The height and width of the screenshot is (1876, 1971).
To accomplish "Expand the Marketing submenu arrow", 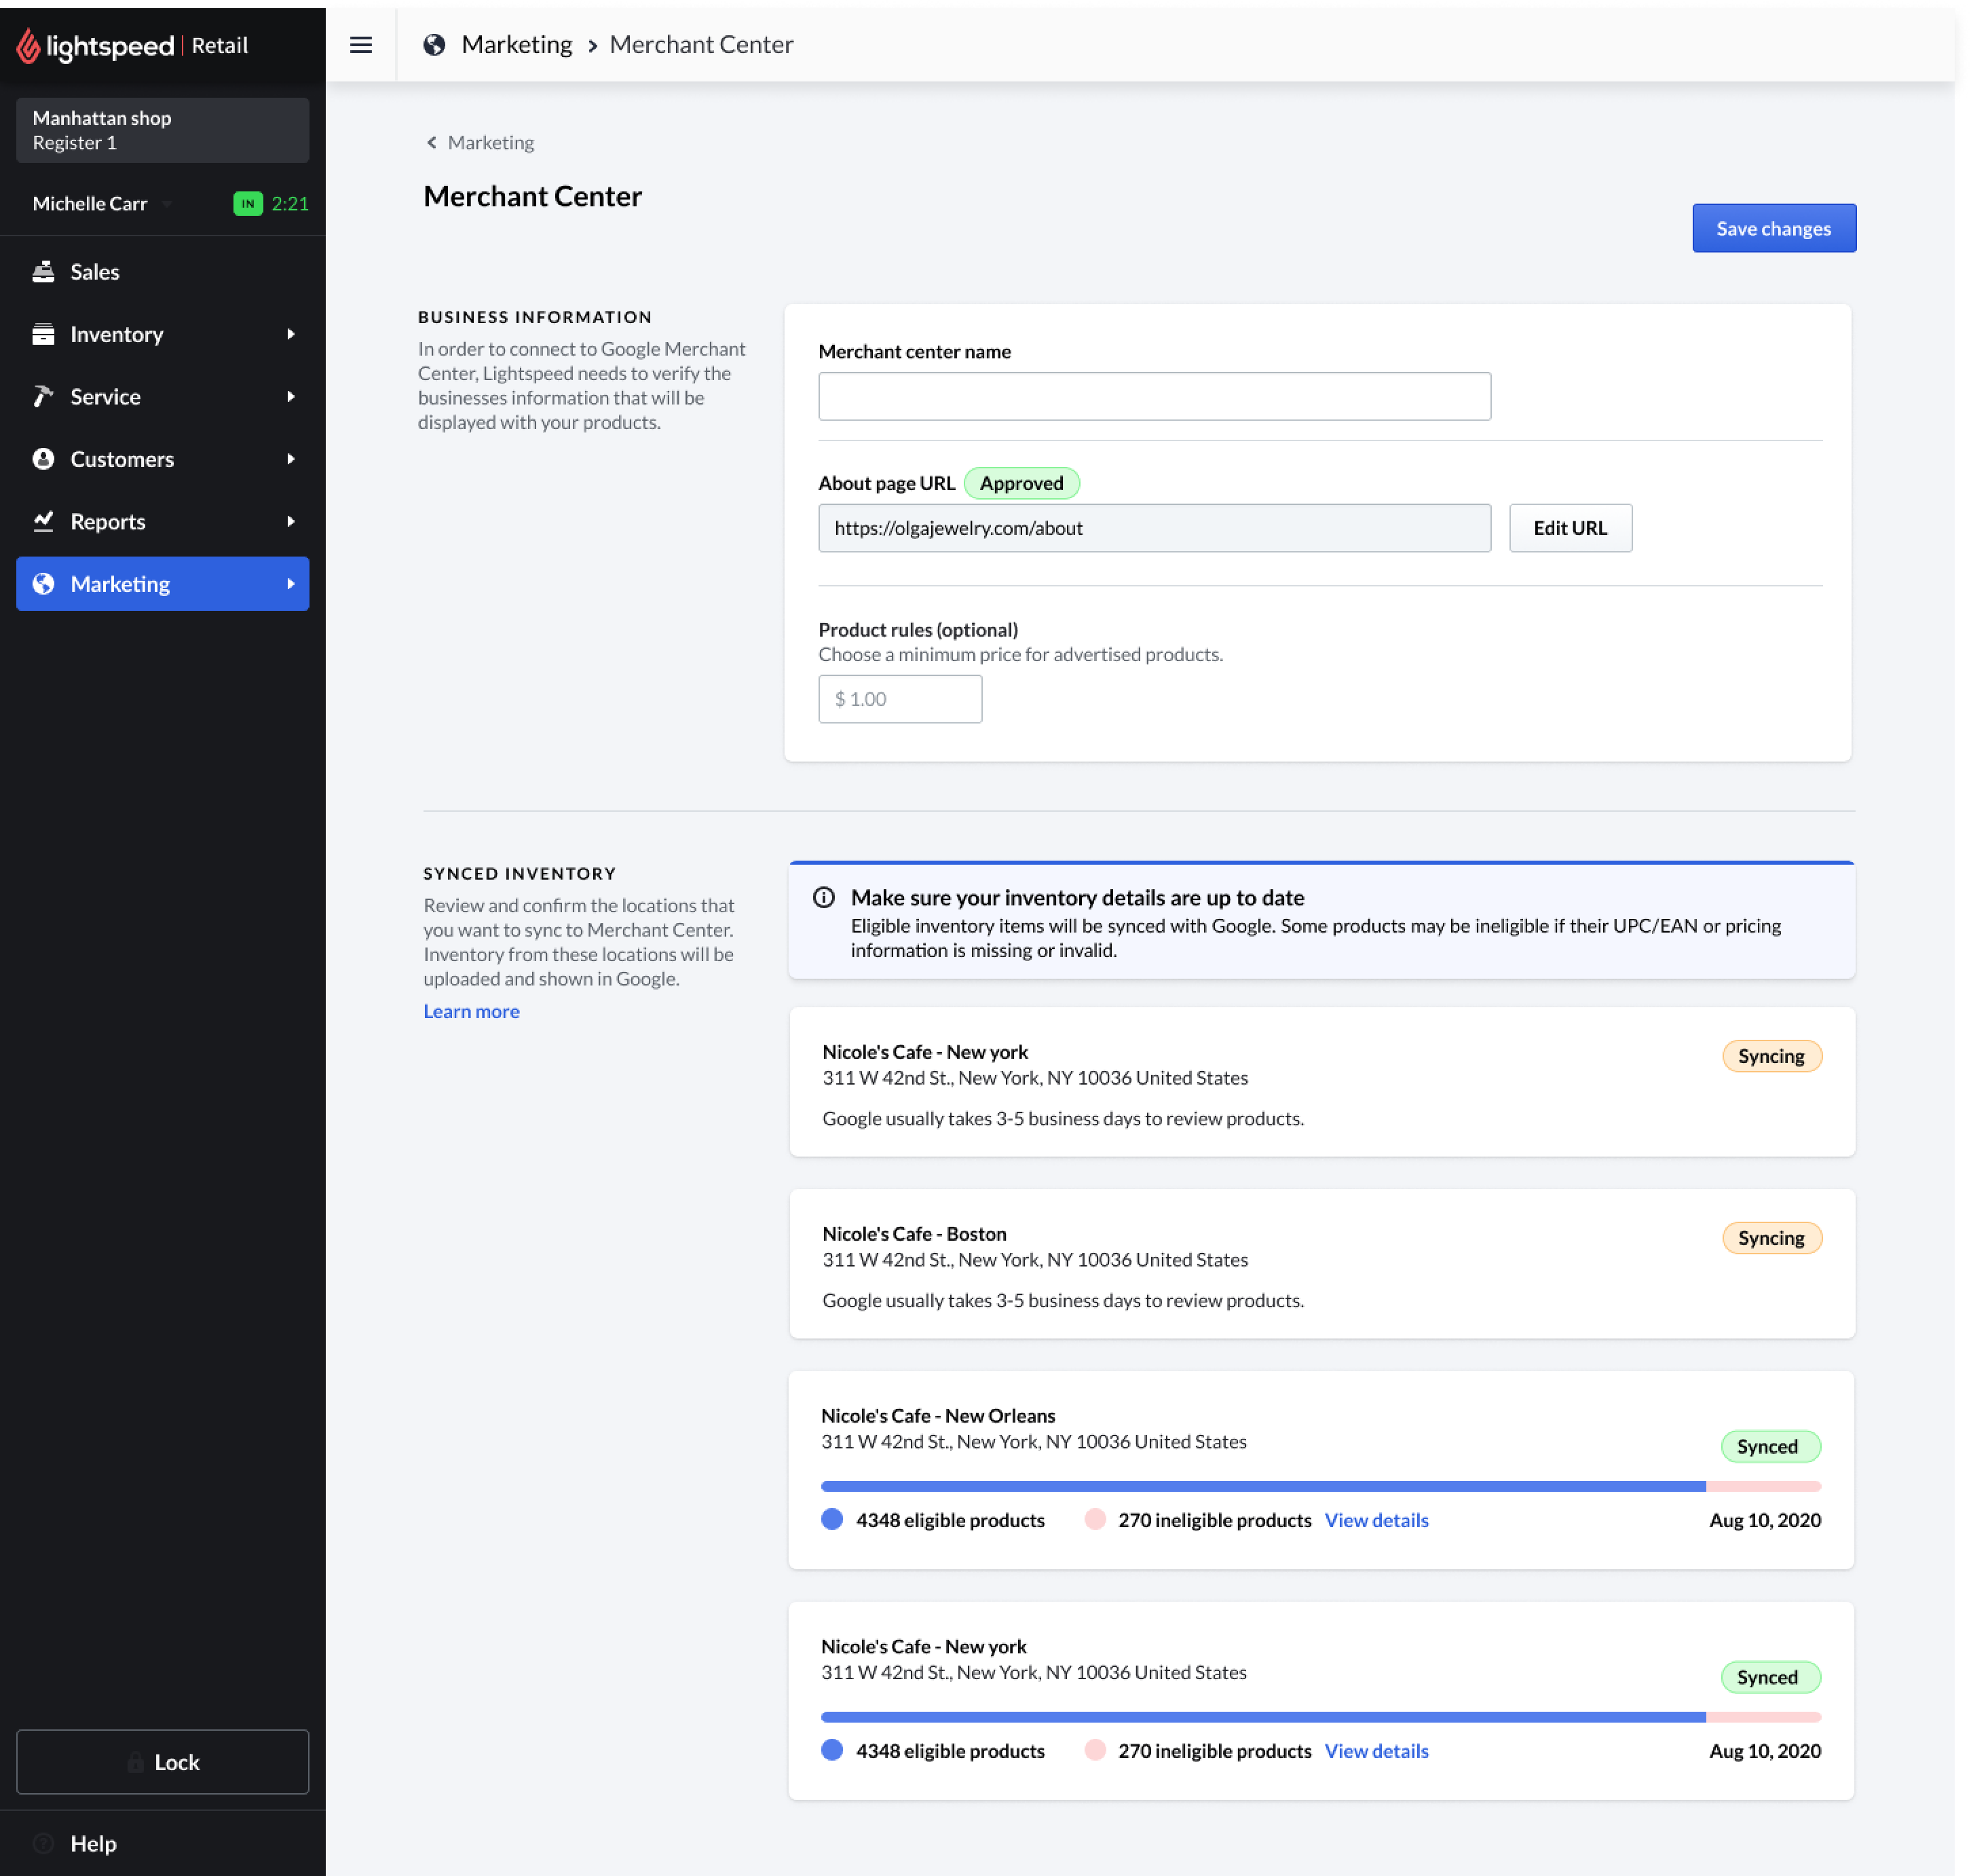I will pos(291,584).
